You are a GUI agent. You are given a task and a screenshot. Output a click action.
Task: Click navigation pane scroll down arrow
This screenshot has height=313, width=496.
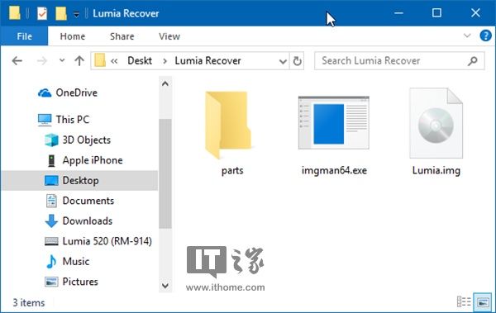point(165,286)
